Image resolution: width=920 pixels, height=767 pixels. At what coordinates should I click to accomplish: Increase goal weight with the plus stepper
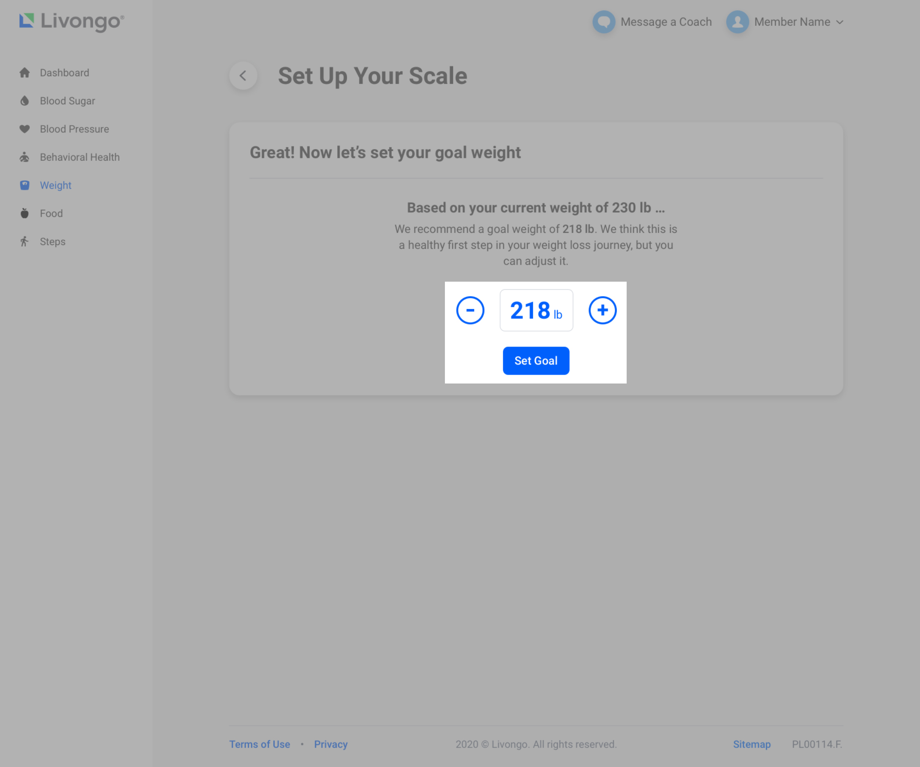pos(603,310)
